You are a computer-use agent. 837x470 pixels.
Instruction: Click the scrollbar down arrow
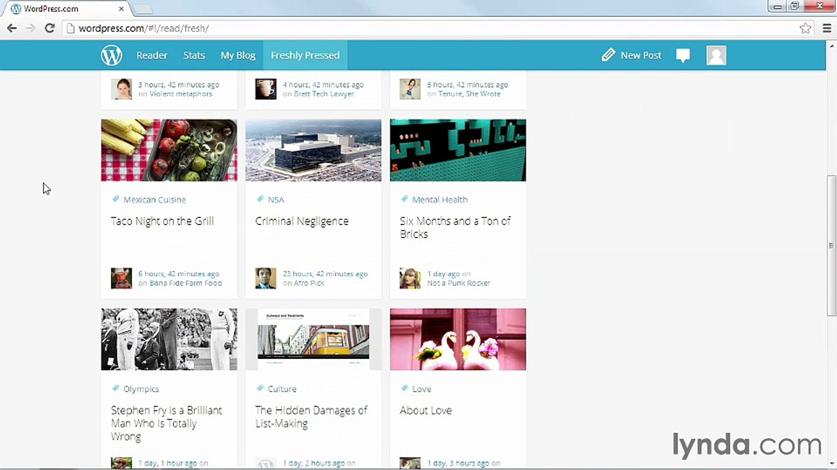[x=831, y=463]
